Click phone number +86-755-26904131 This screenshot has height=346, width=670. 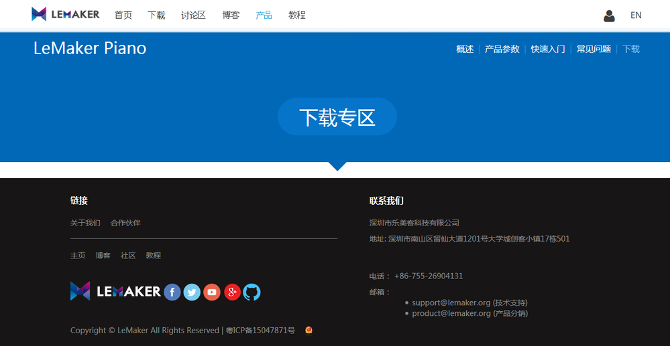click(x=429, y=276)
